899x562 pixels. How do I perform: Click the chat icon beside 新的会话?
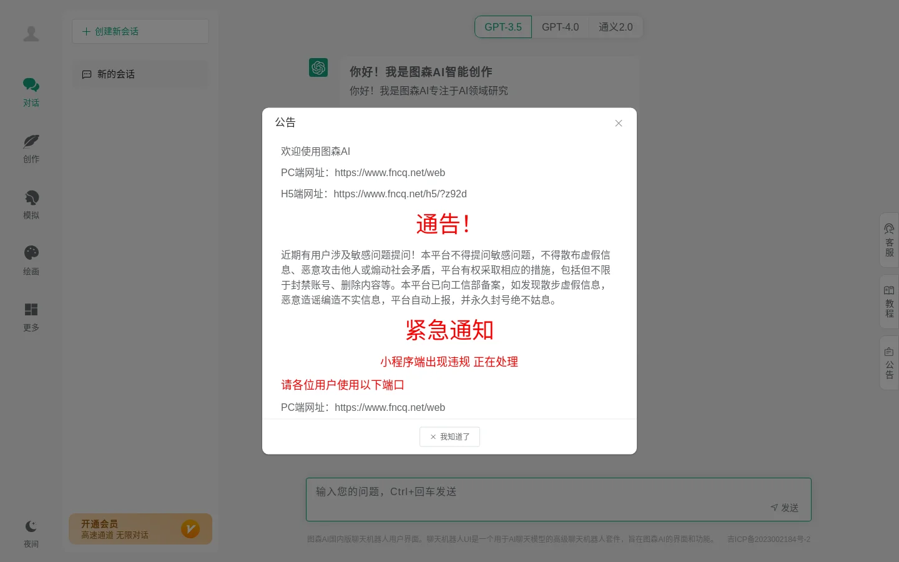pyautogui.click(x=87, y=74)
